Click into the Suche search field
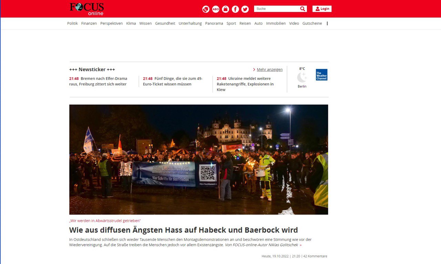The height and width of the screenshot is (264, 441). 276,9
